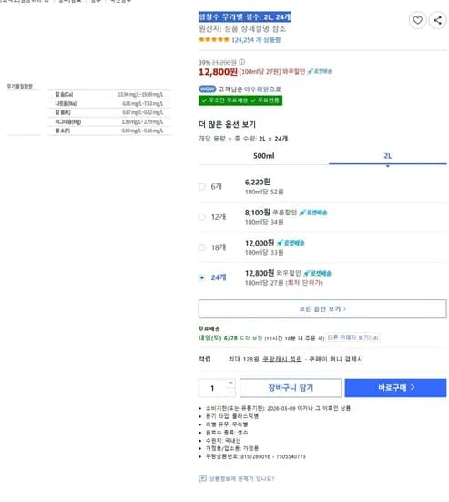449x502 pixels.
Task: Click the 12,800원 headline price
Action: [218, 72]
